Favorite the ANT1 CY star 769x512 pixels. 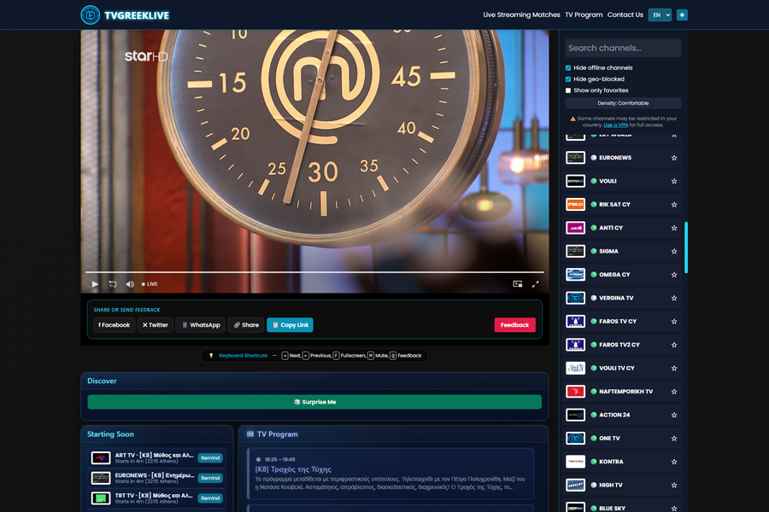pos(674,228)
